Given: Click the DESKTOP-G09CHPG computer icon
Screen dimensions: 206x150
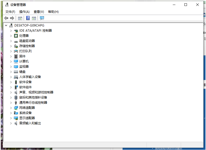Looking at the screenshot, I should [11, 25].
